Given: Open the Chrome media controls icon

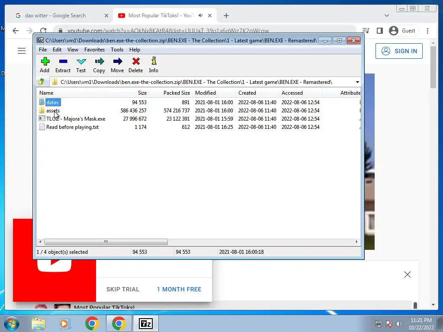Looking at the screenshot, I should (x=366, y=31).
